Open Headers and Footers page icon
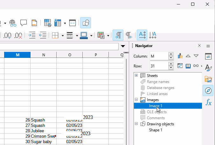Image resolution: width=215 pixels, height=145 pixels. (x=34, y=23)
